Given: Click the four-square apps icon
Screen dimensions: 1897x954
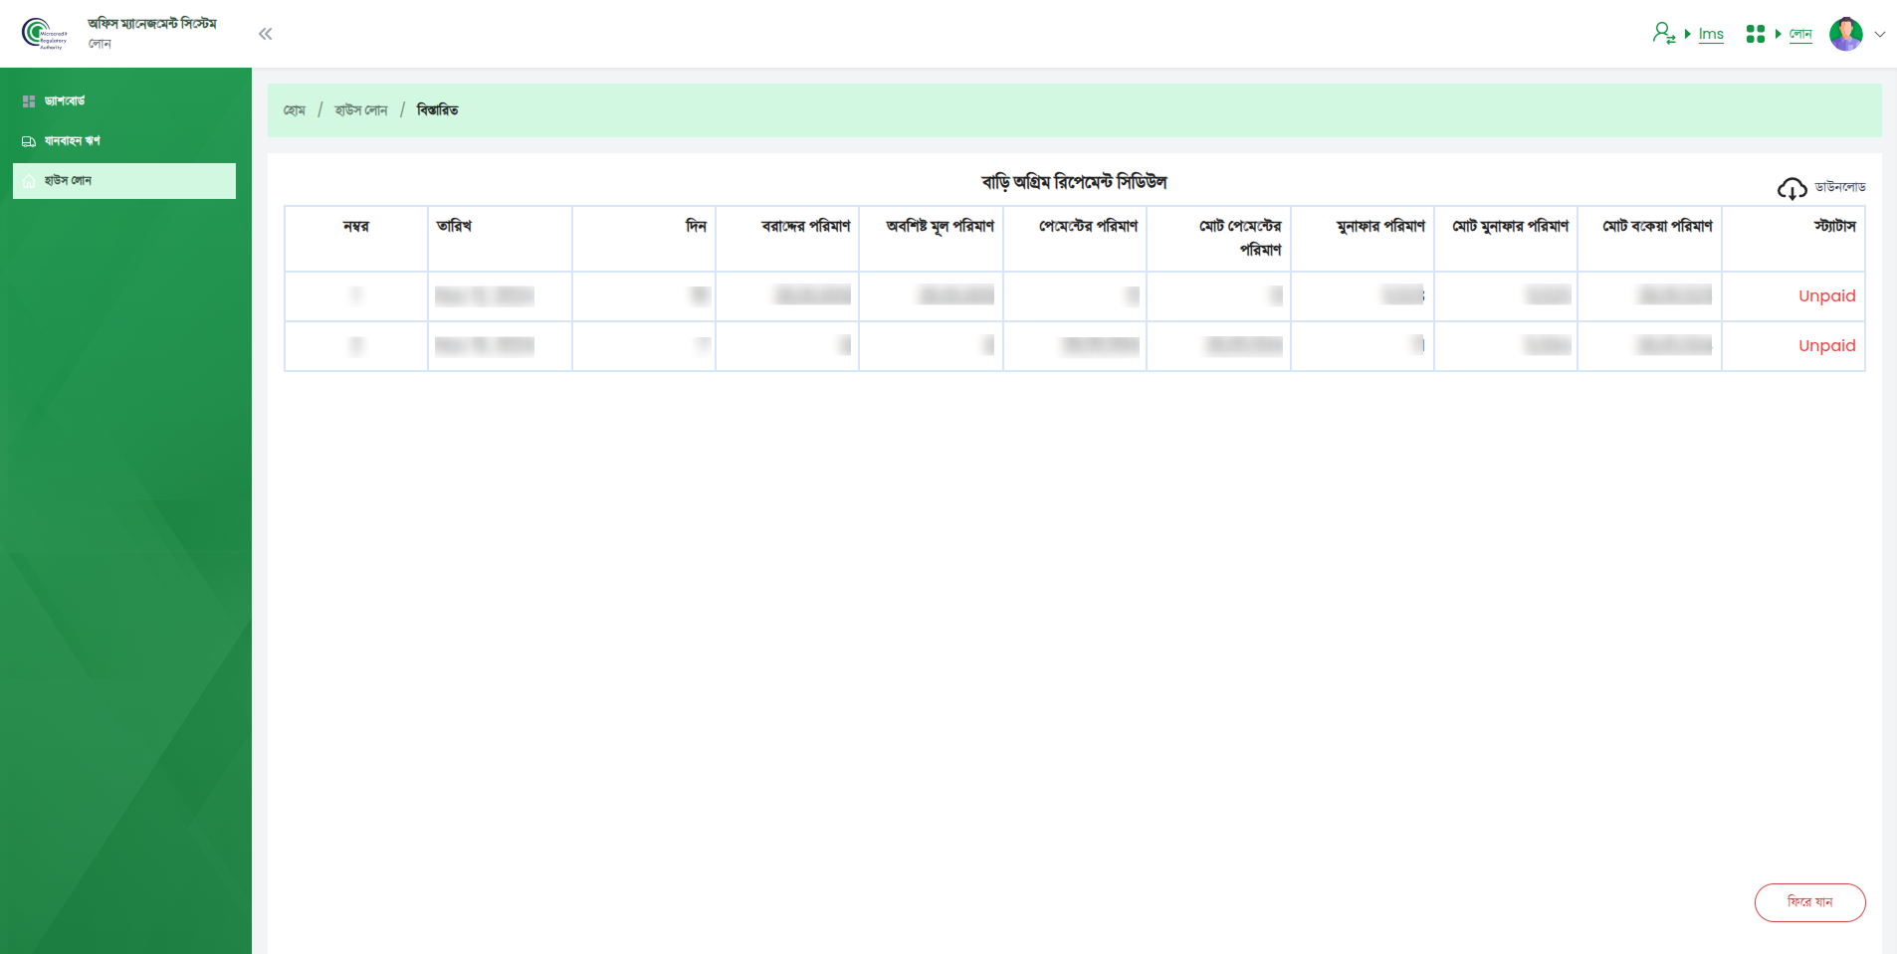Looking at the screenshot, I should (1756, 34).
